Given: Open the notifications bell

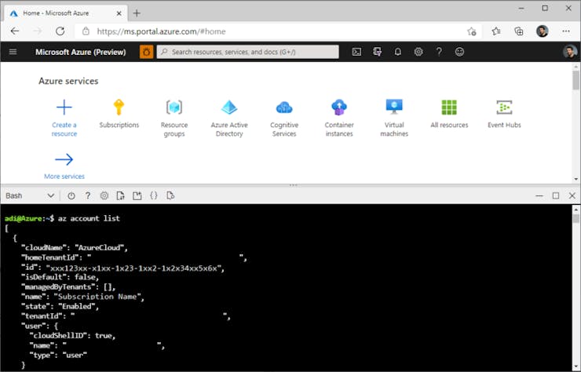Looking at the screenshot, I should coord(397,52).
